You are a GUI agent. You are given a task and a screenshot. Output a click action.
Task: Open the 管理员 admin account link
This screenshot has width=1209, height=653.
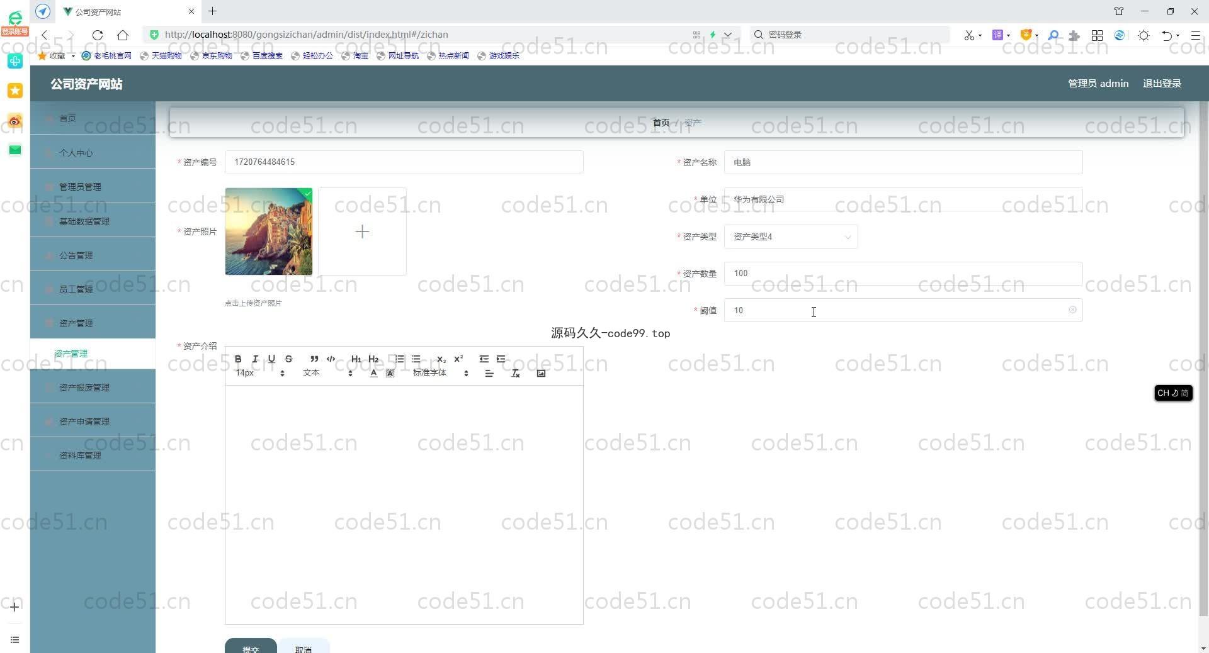(x=1098, y=84)
